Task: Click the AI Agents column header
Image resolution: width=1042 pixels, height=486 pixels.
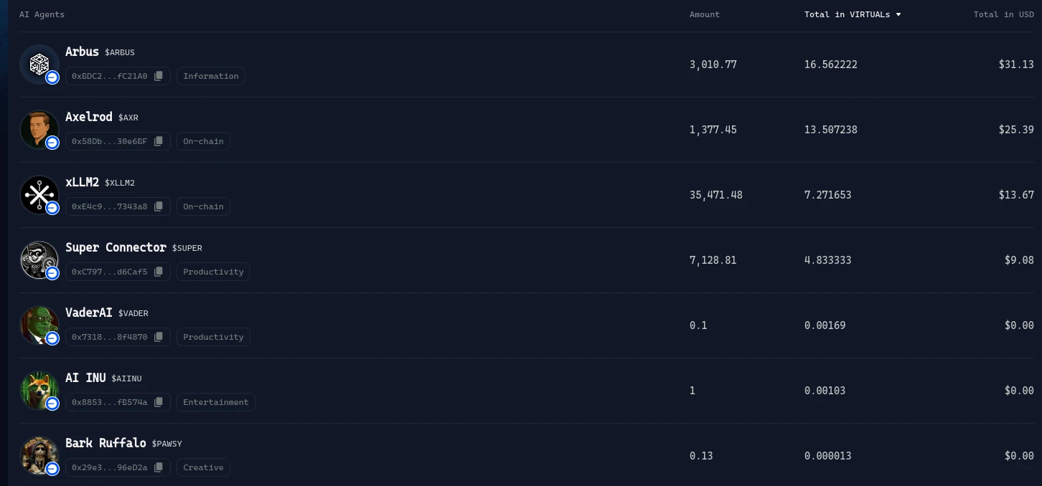Action: coord(42,14)
